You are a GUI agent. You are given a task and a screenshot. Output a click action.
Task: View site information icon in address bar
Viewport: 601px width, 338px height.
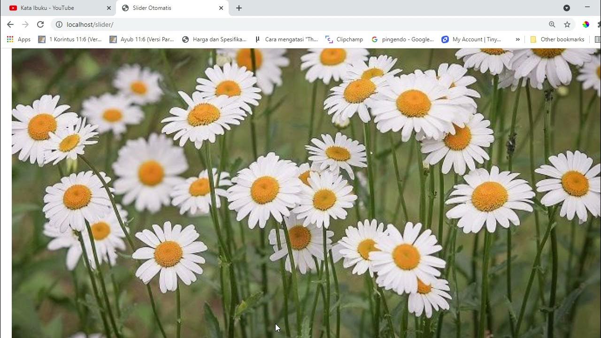coord(59,24)
